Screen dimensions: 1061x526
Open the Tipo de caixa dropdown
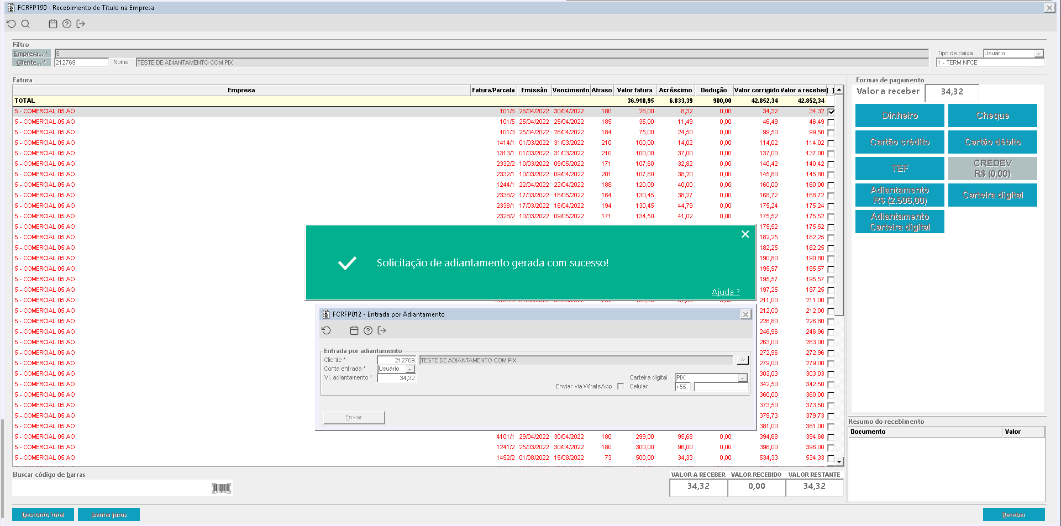[1039, 54]
